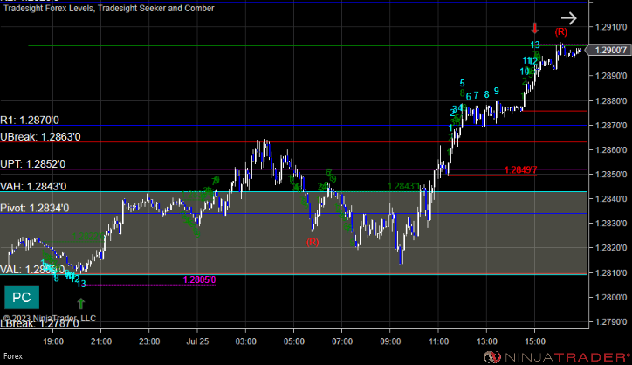
Task: Click the magenta 1.2805'0 price label
Action: 199,279
